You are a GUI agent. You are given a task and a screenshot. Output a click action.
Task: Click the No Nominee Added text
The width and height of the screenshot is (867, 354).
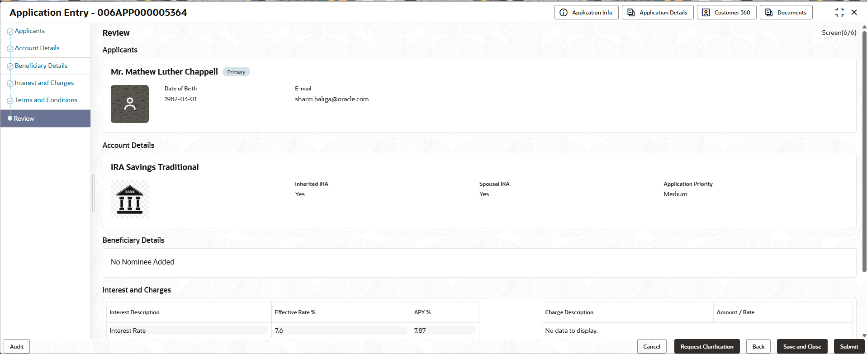click(x=142, y=262)
